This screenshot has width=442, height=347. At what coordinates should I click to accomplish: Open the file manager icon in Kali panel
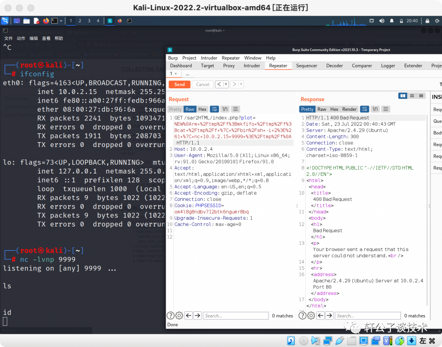tap(27, 21)
